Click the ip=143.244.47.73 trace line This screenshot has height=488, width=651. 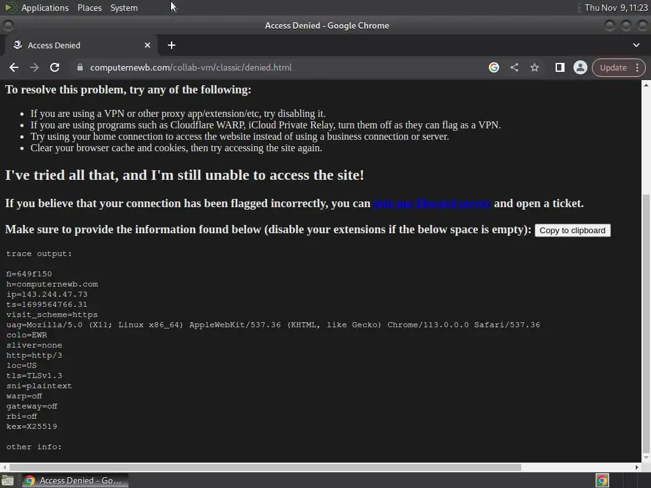pos(47,294)
